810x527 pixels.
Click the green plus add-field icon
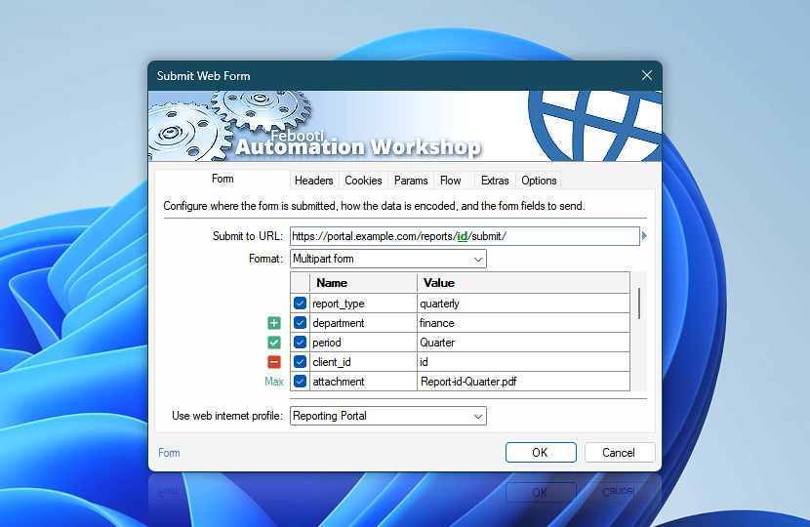point(274,323)
